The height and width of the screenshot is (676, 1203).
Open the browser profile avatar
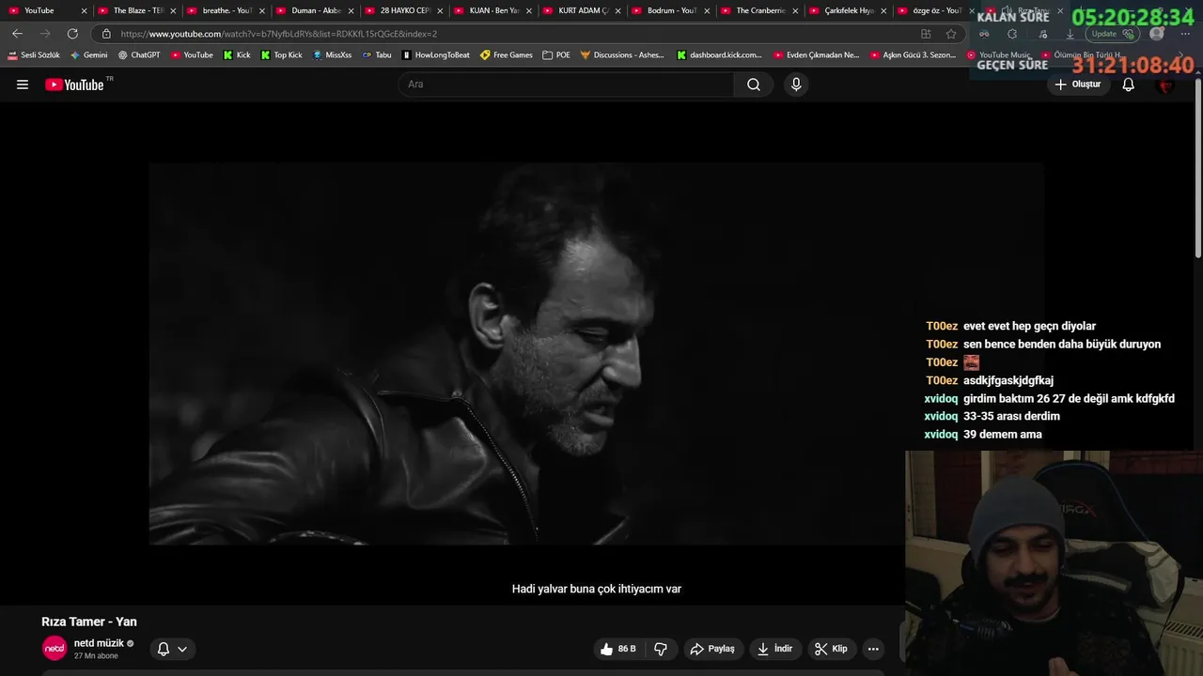point(1157,34)
